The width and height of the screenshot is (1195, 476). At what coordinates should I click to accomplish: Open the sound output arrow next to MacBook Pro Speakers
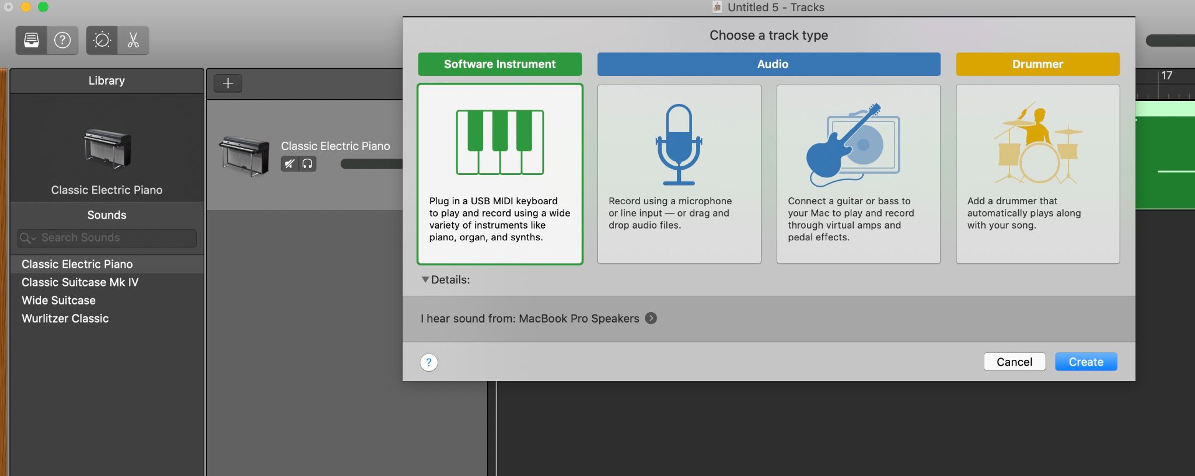tap(651, 318)
